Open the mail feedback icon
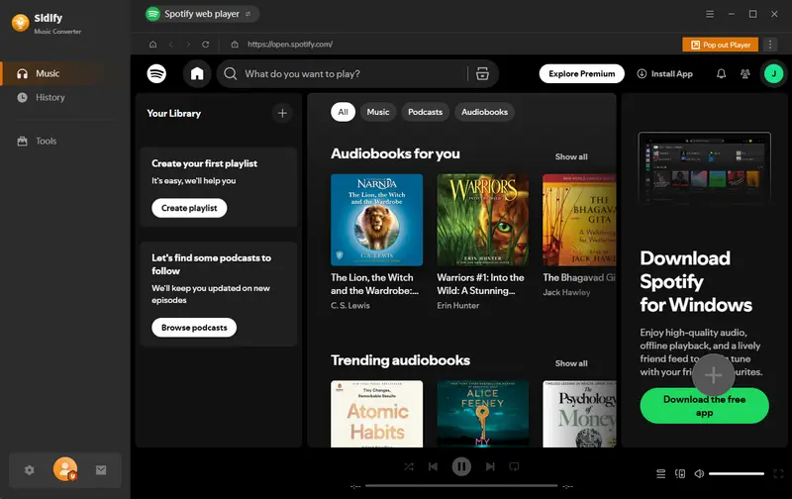This screenshot has height=499, width=792. coord(101,470)
